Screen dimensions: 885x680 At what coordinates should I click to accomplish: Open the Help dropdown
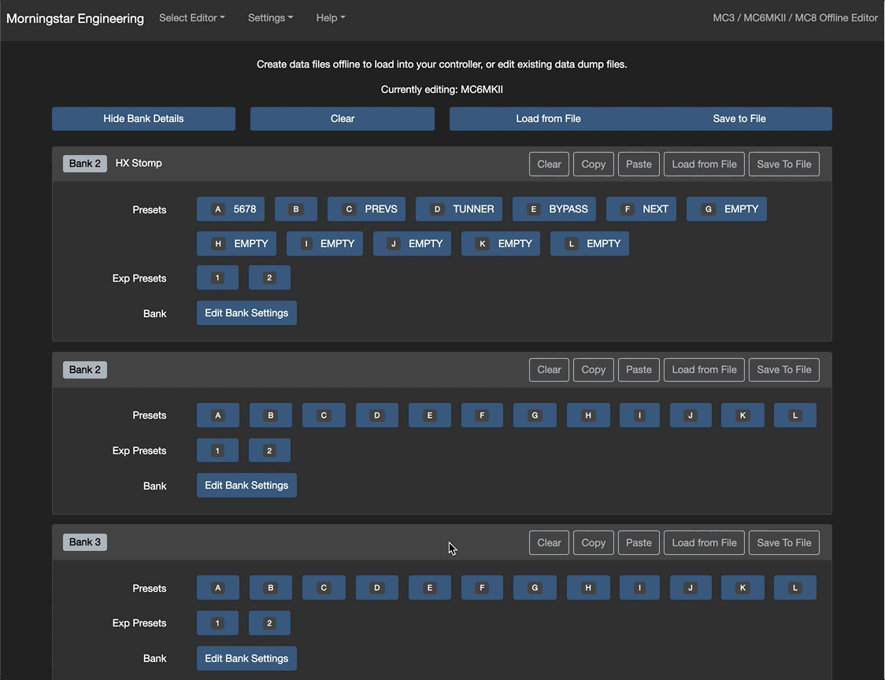[x=330, y=17]
